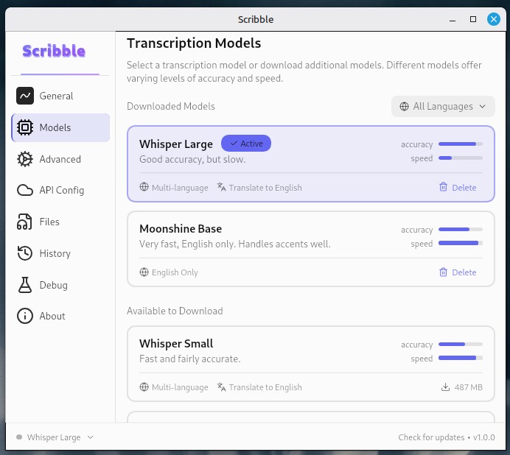Open the Debug section label
This screenshot has width=510, height=455.
coord(54,285)
